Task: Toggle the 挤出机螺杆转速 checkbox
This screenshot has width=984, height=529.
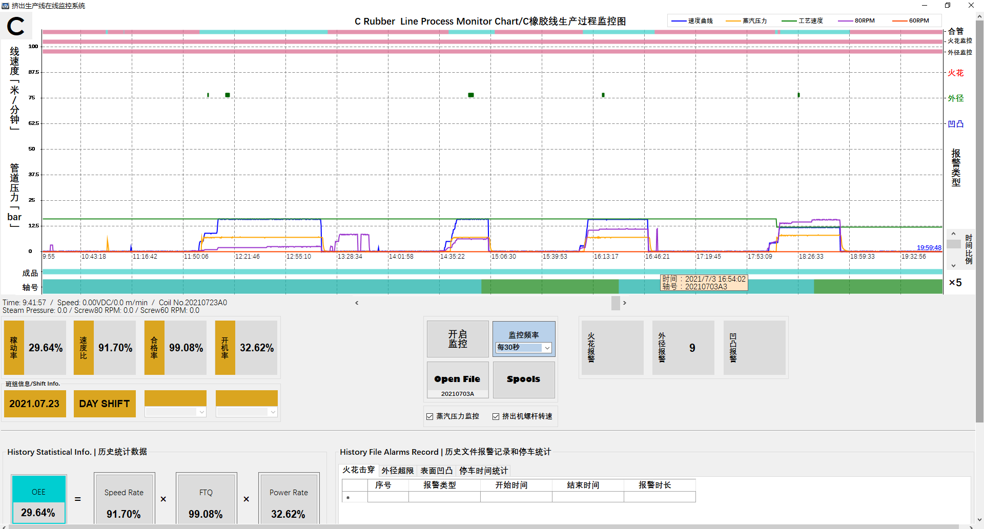Action: pos(496,417)
